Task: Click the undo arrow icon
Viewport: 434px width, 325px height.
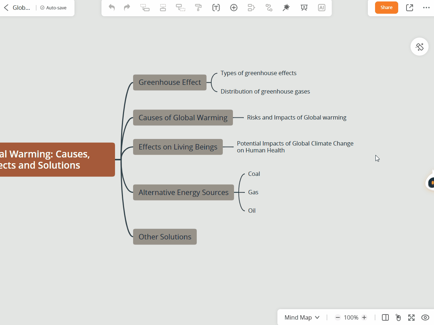Action: [x=112, y=8]
